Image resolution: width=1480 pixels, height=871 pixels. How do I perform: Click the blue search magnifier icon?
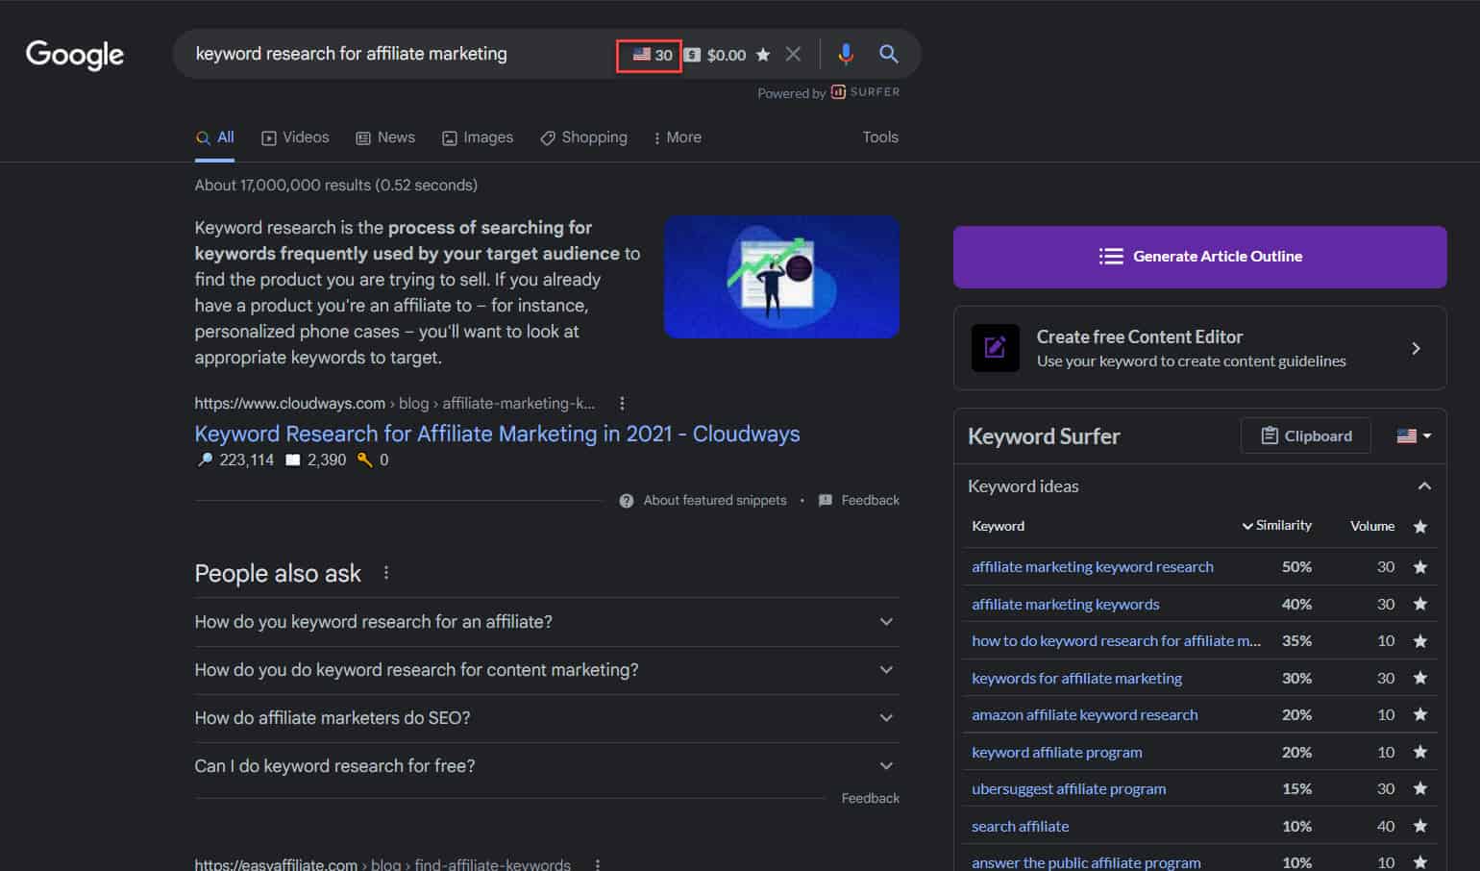tap(889, 54)
